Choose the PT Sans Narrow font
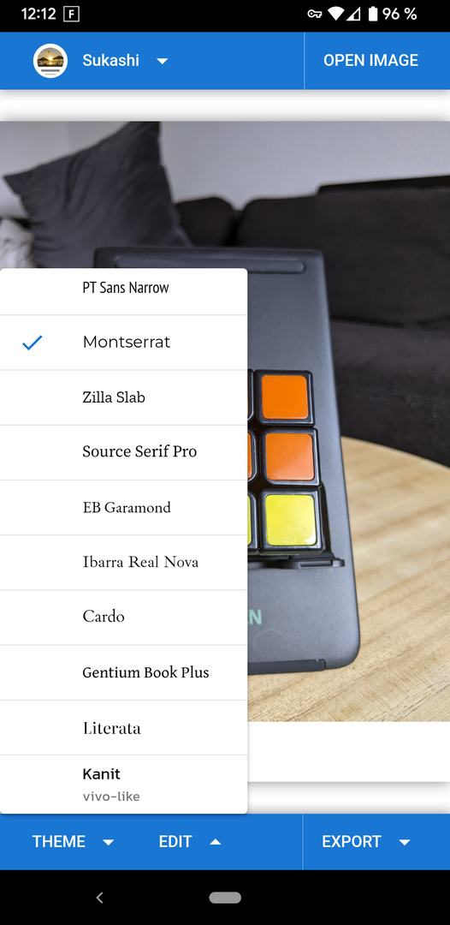This screenshot has height=925, width=450. 124,292
